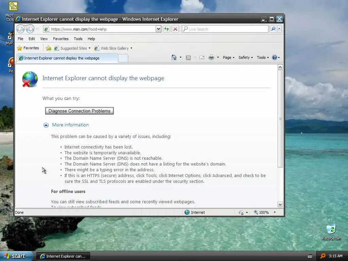
Task: Collapse the More information section arrow
Action: point(46,125)
